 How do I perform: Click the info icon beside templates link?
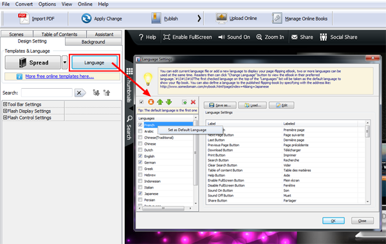19,77
